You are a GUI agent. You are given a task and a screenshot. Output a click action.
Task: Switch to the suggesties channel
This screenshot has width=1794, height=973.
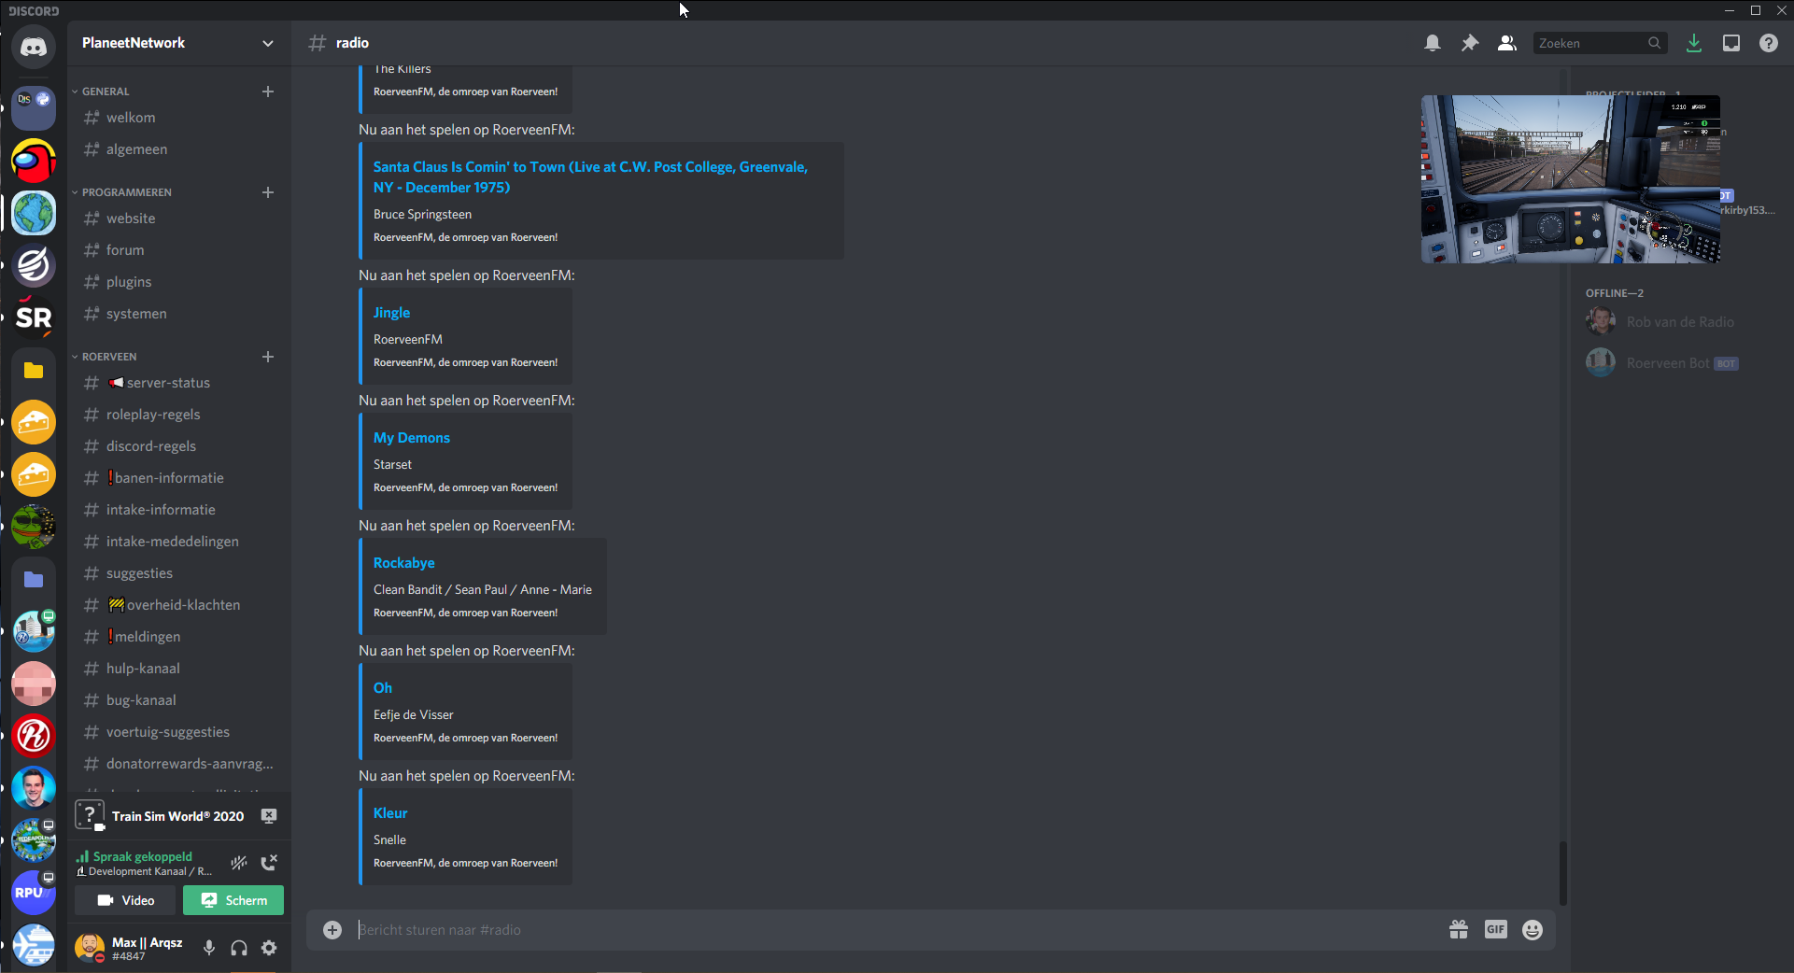[139, 573]
